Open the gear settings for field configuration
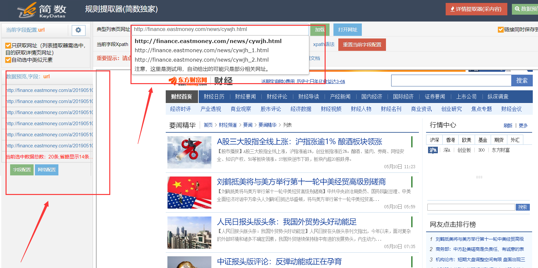Viewport: 538px width, 268px height. point(78,30)
